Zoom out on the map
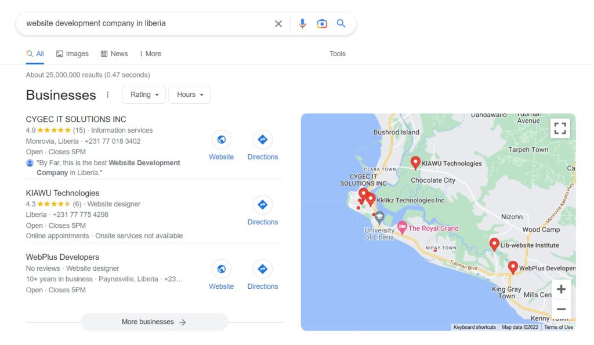This screenshot has height=345, width=594. tap(561, 309)
